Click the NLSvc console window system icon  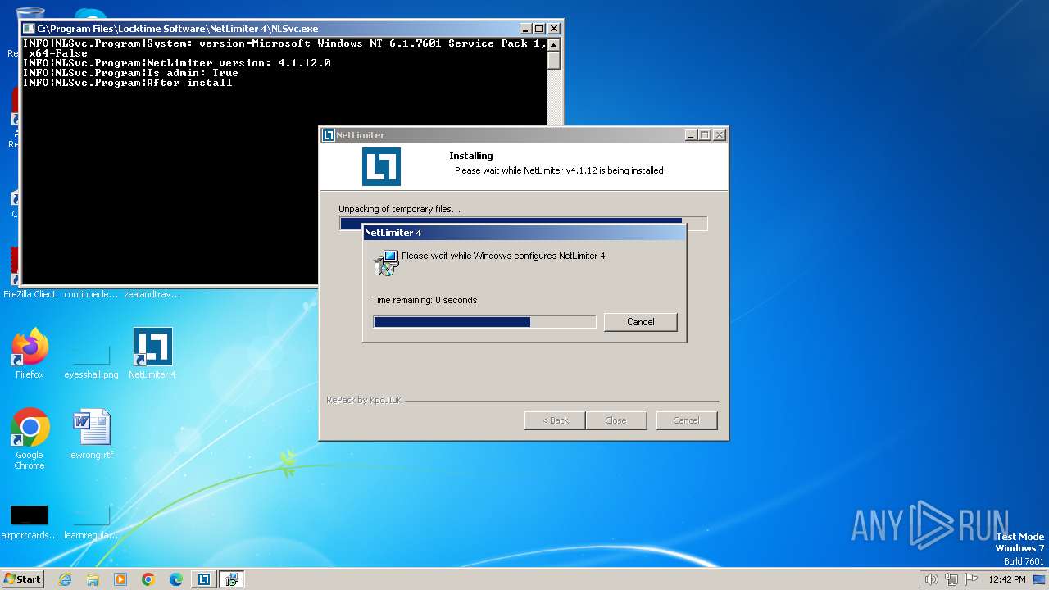[29, 29]
